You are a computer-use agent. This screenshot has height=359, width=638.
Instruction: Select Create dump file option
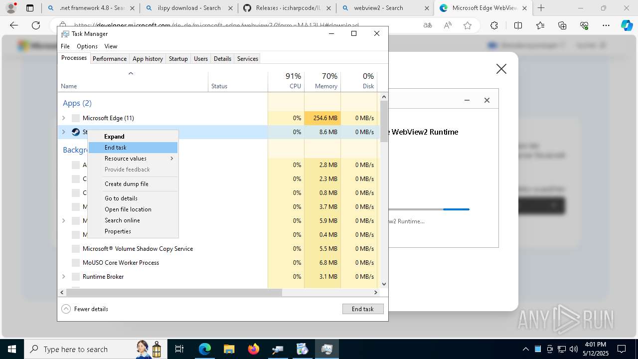[133, 184]
